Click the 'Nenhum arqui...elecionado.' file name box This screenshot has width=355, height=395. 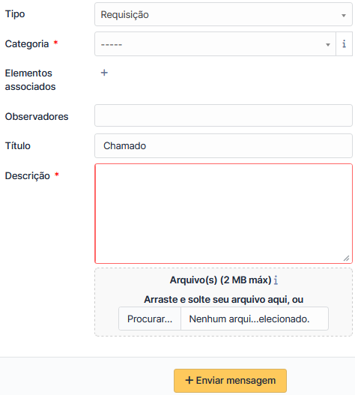click(255, 319)
